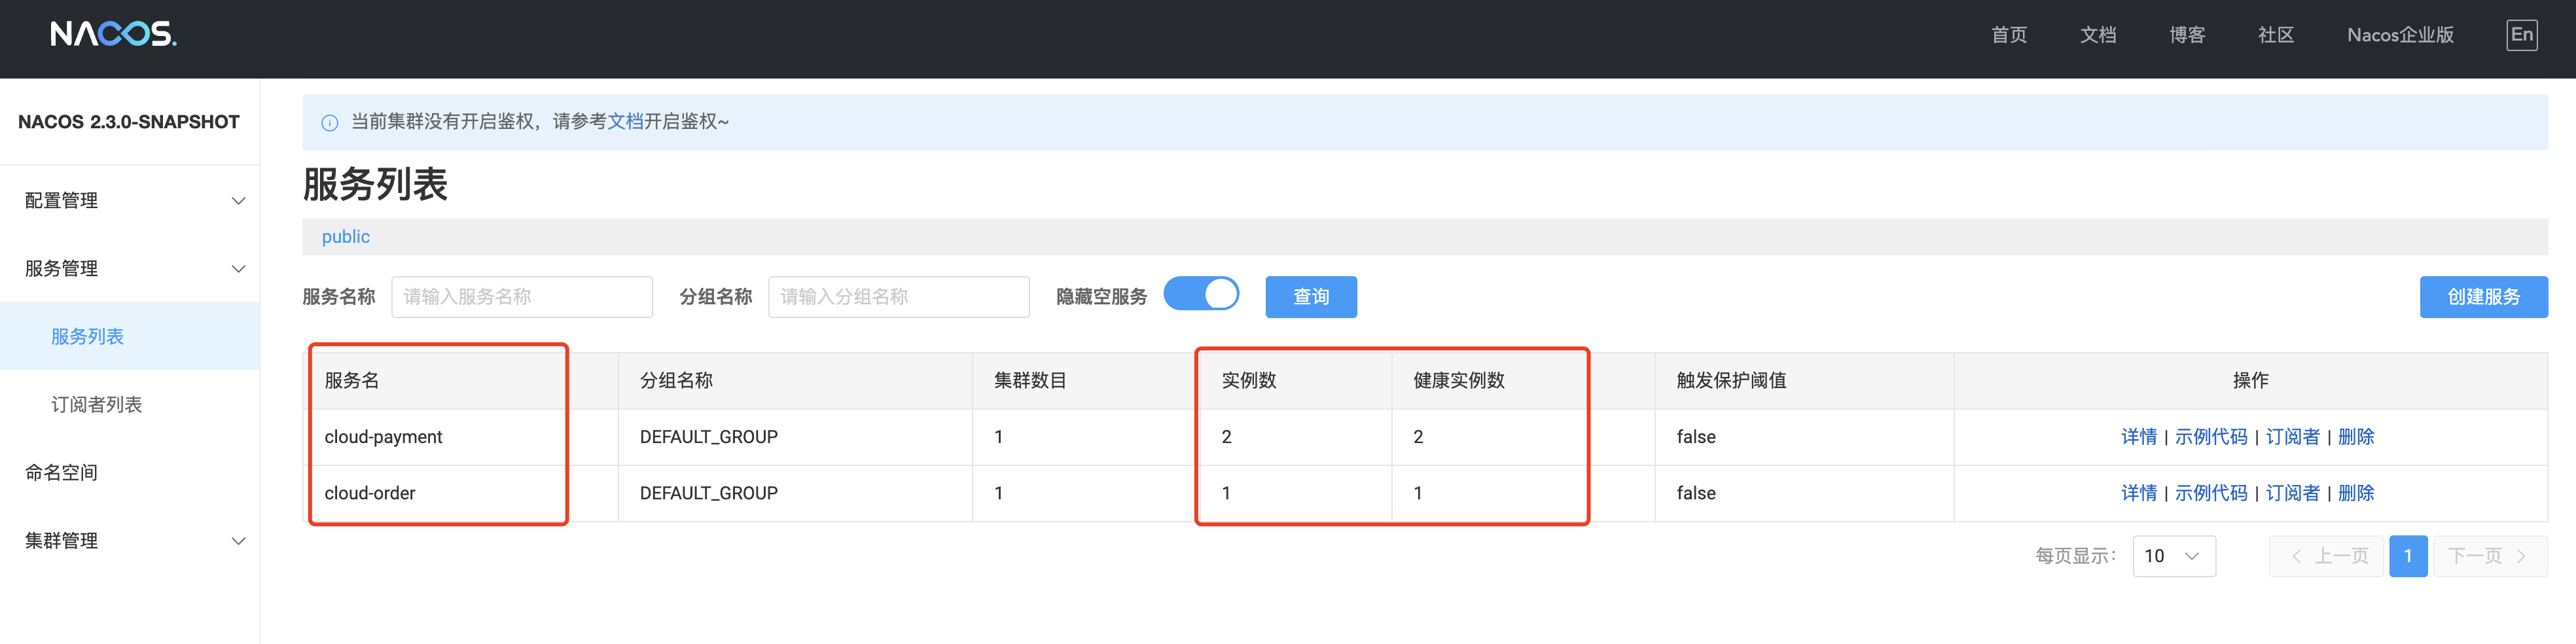Image resolution: width=2576 pixels, height=644 pixels.
Task: Open the 每页显示 page size dropdown
Action: (x=2174, y=556)
